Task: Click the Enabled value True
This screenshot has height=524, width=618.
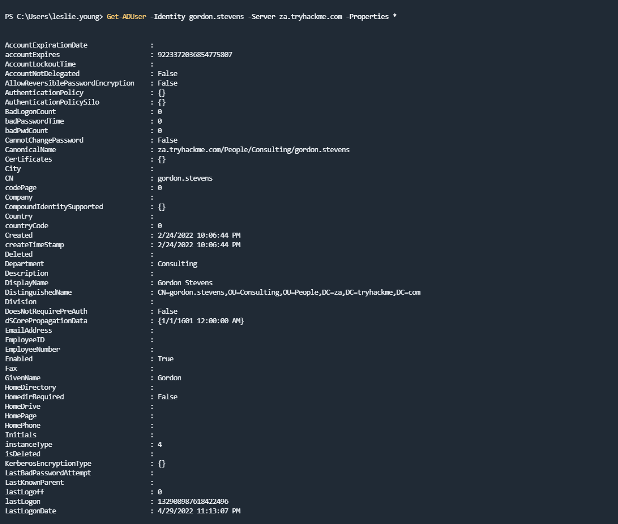Action: [166, 359]
